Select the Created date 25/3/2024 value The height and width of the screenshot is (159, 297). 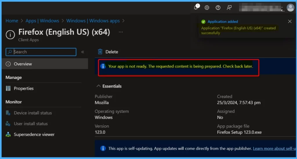pyautogui.click(x=239, y=103)
